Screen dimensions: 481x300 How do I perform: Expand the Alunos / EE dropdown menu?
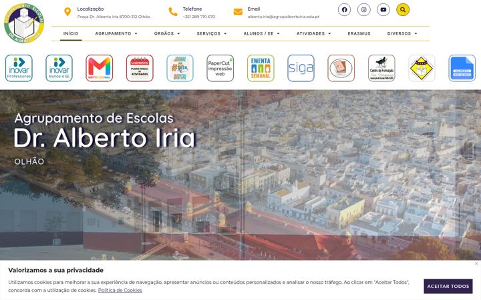tap(262, 33)
